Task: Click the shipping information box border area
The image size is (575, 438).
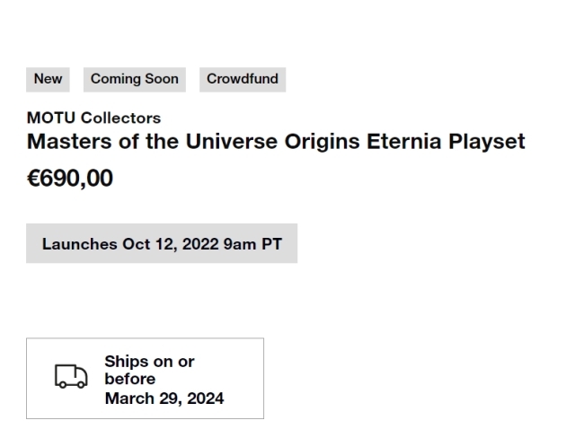Action: click(x=145, y=378)
